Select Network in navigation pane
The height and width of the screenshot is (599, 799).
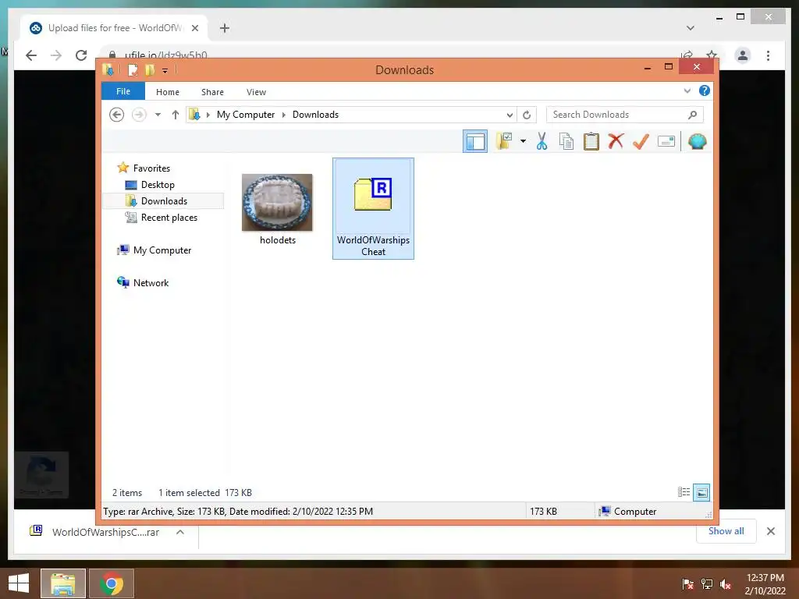[x=151, y=282]
